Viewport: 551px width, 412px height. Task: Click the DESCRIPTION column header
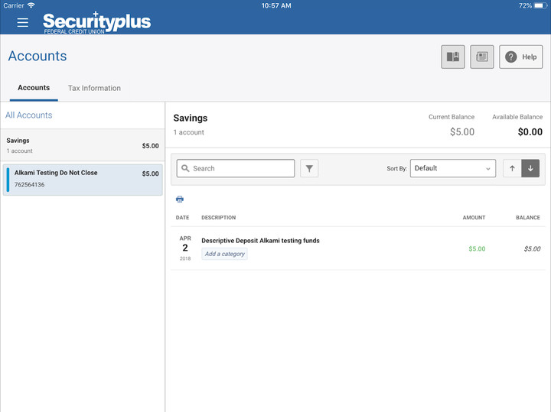[219, 218]
